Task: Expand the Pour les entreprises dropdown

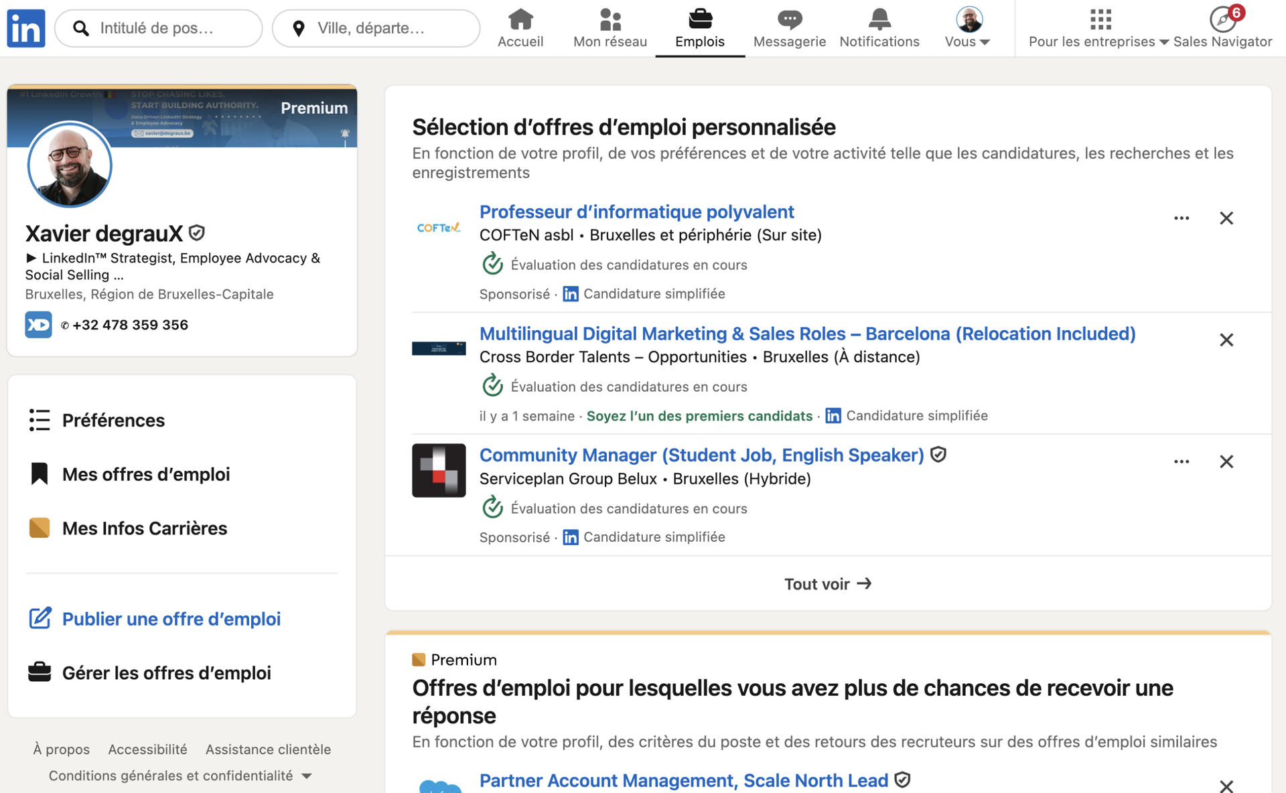Action: pos(1163,42)
